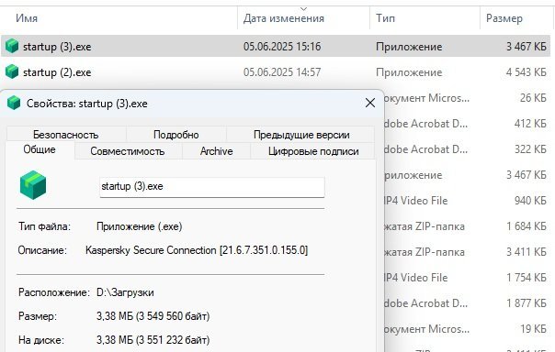Open the Archive tab
Screen dimensions: 555x352
click(216, 151)
